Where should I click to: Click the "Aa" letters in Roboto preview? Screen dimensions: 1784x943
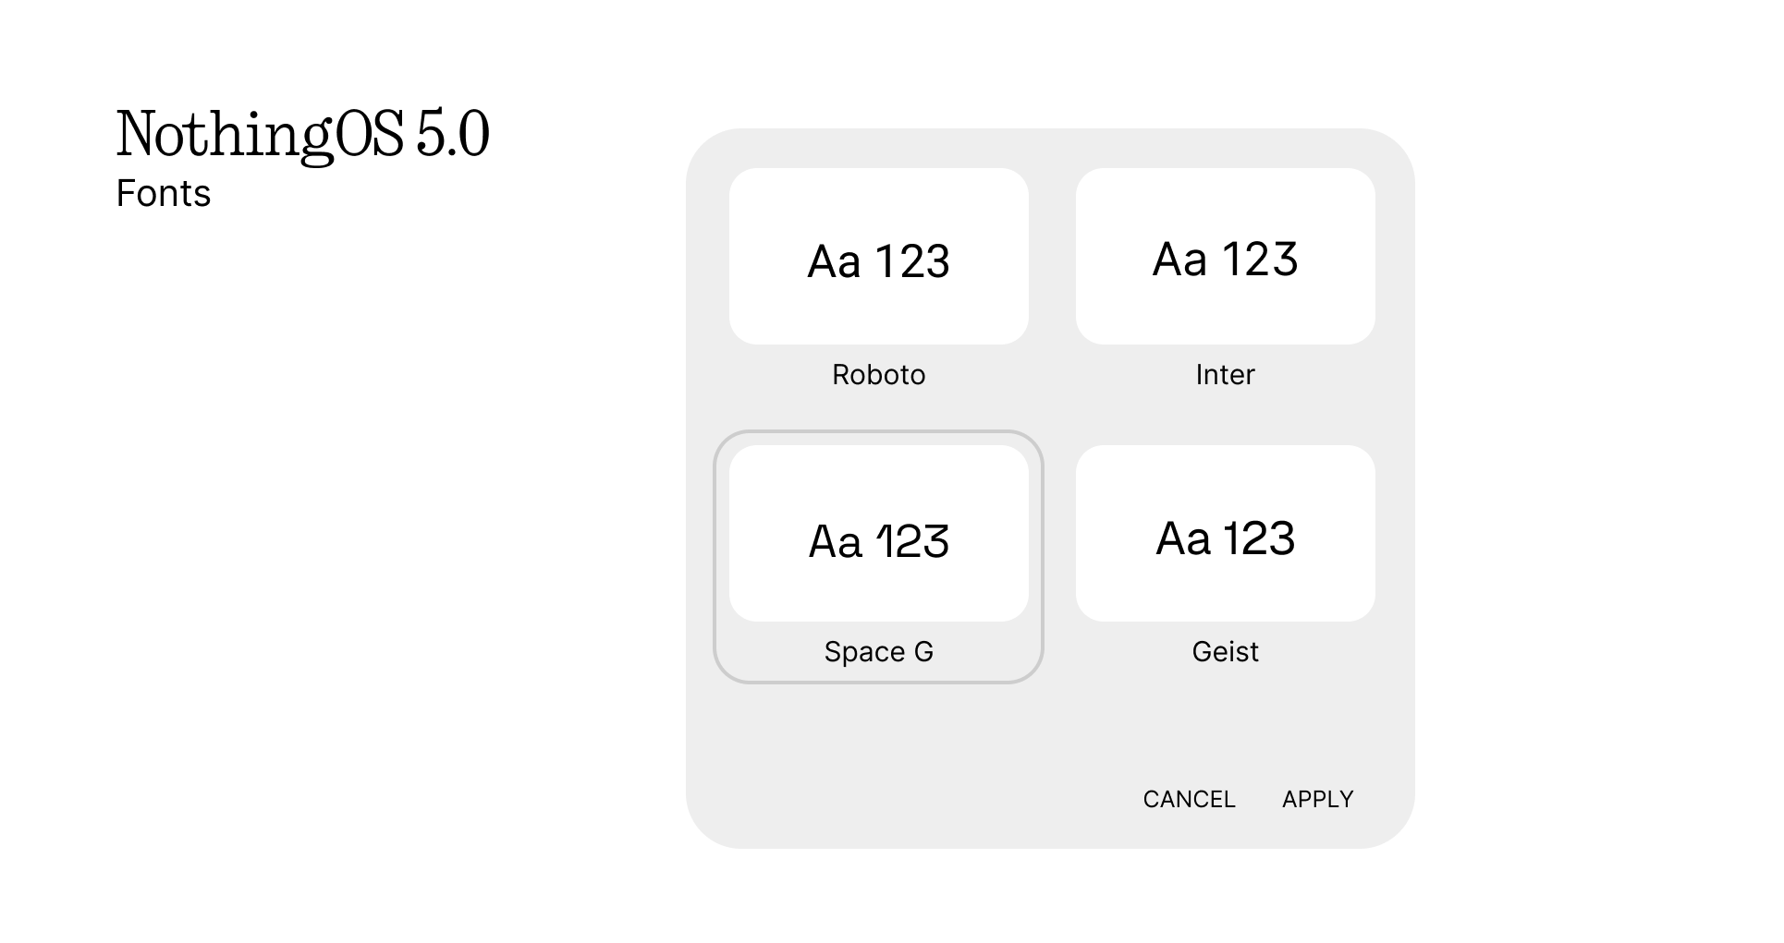click(834, 261)
